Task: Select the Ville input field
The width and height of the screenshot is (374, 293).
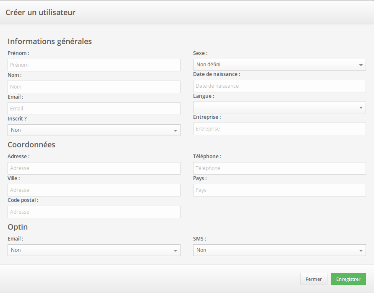Action: pyautogui.click(x=94, y=190)
